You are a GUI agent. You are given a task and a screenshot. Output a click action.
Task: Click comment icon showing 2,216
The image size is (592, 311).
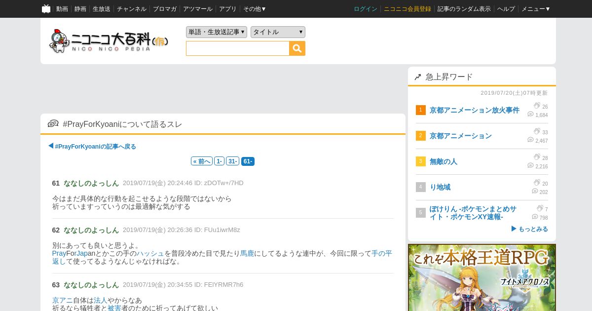(x=530, y=166)
